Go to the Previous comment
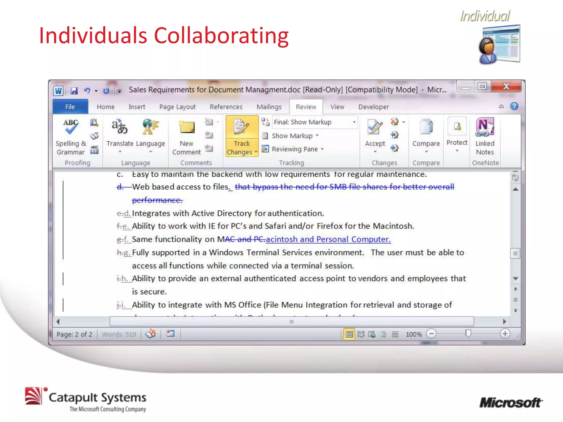 (209, 135)
